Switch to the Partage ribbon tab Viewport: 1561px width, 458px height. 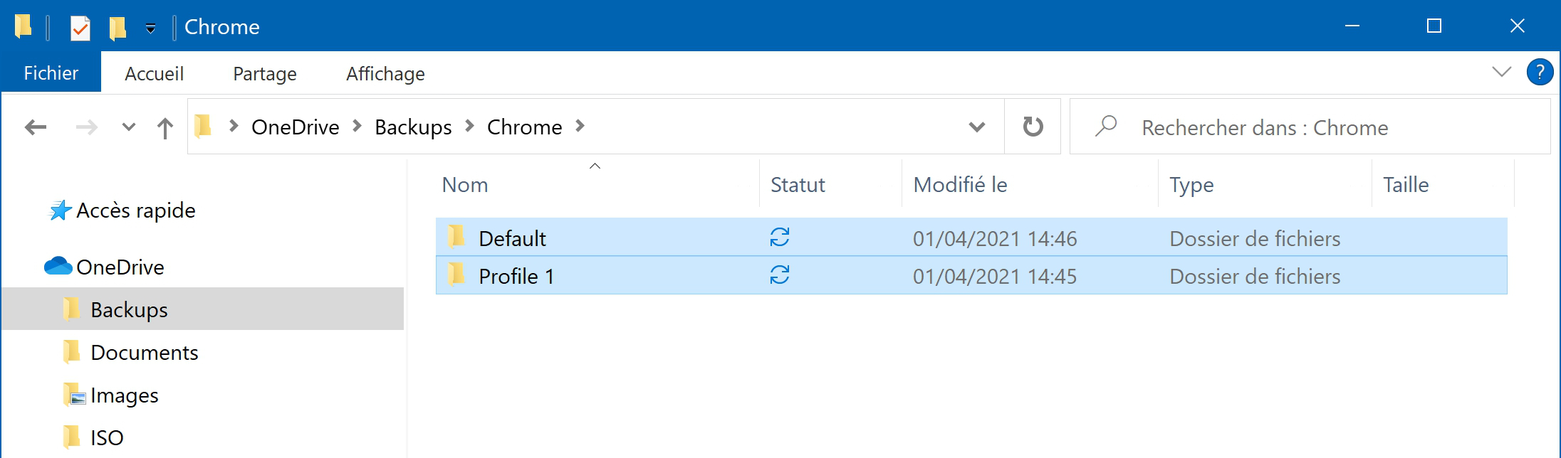point(264,73)
